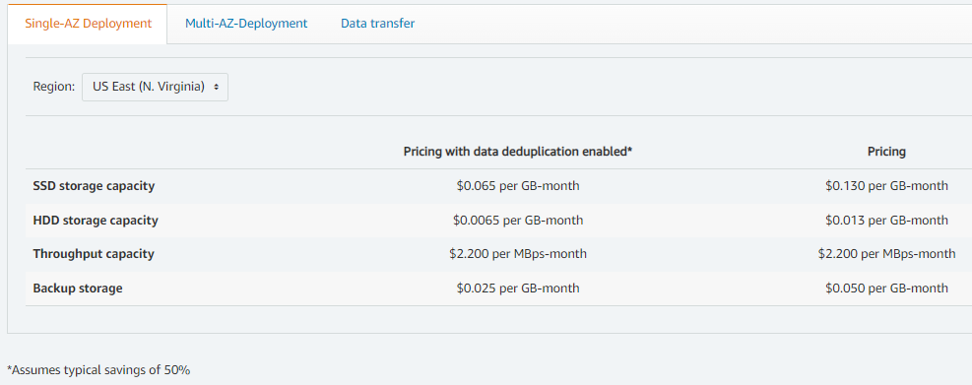Click the $0.0065 per GB-month HDD price

click(518, 221)
